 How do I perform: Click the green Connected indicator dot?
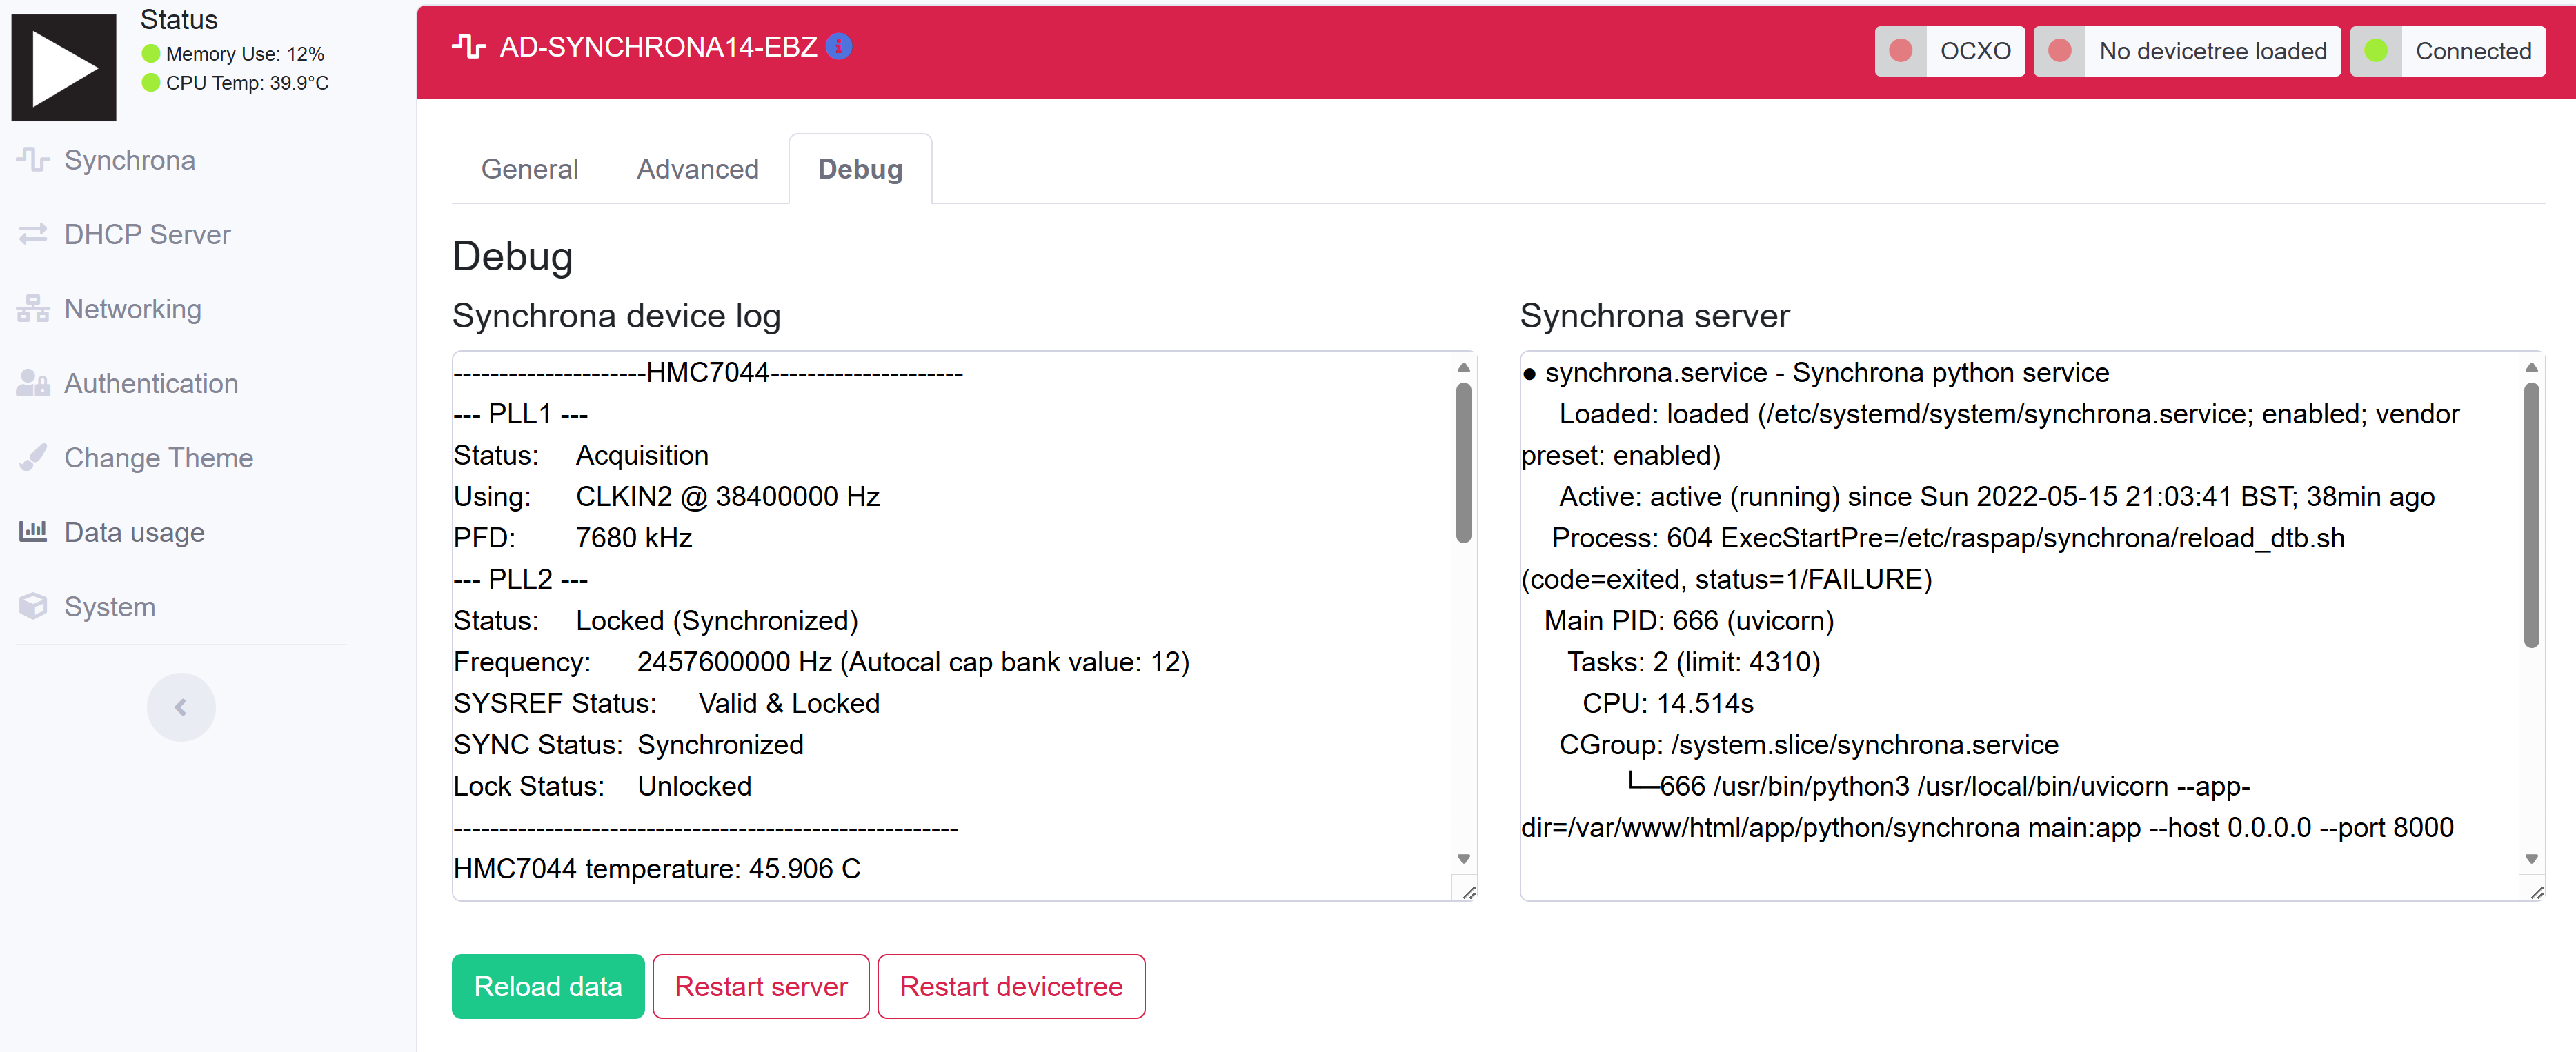pyautogui.click(x=2377, y=51)
